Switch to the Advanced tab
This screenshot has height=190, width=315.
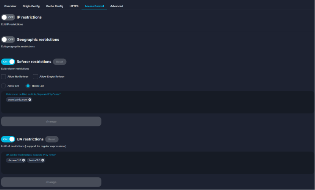[x=117, y=6]
